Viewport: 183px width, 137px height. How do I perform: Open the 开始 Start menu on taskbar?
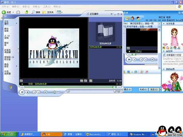coord(8,134)
